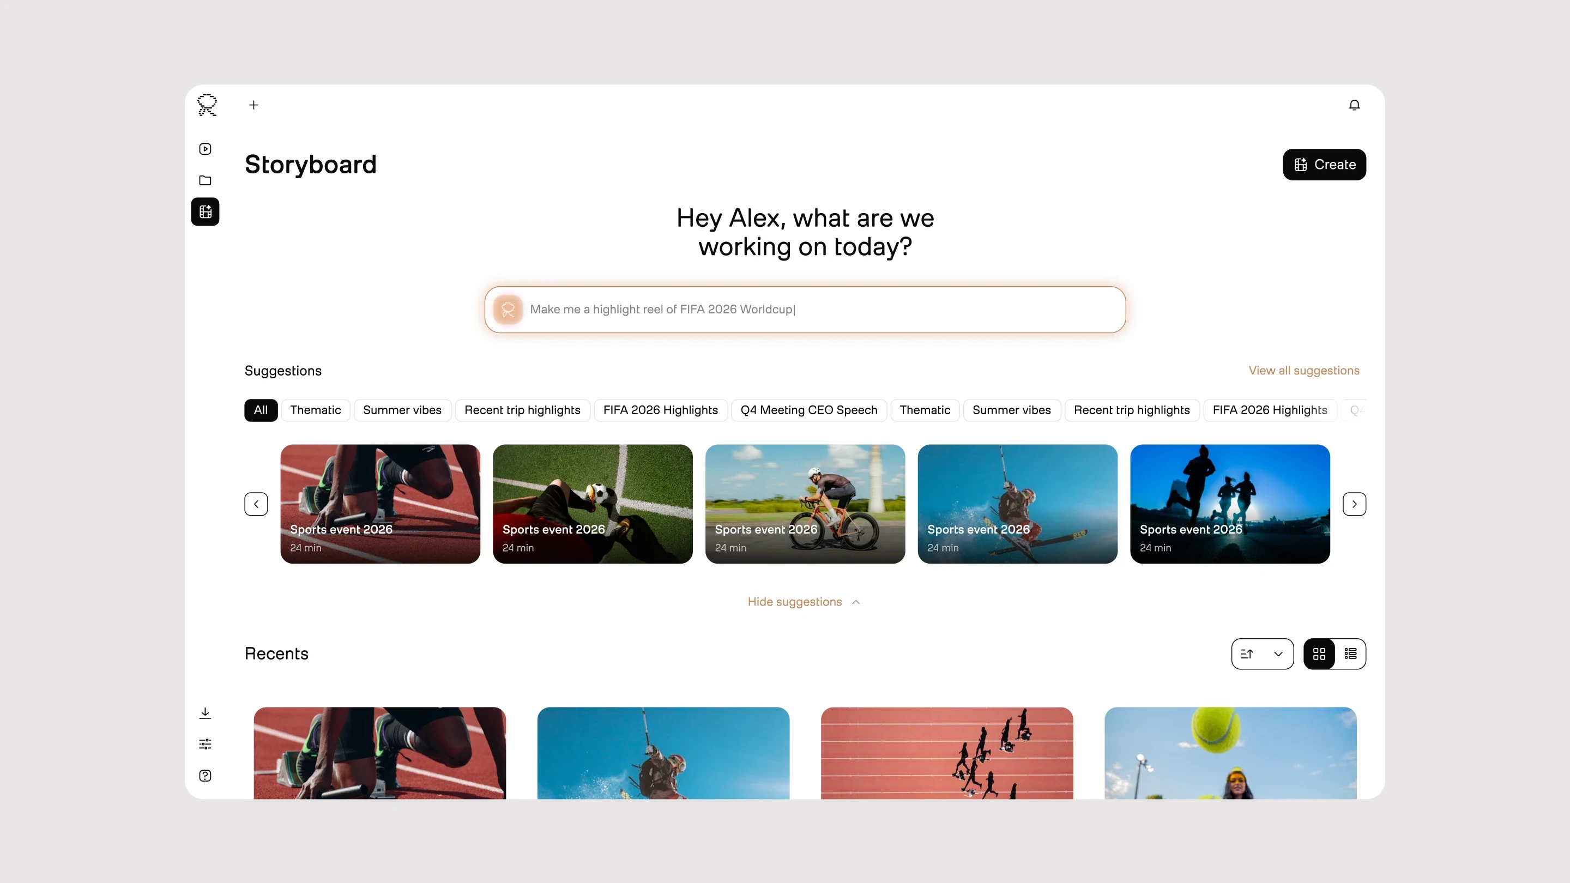Open the runners silhouette suggestion card

1230,504
